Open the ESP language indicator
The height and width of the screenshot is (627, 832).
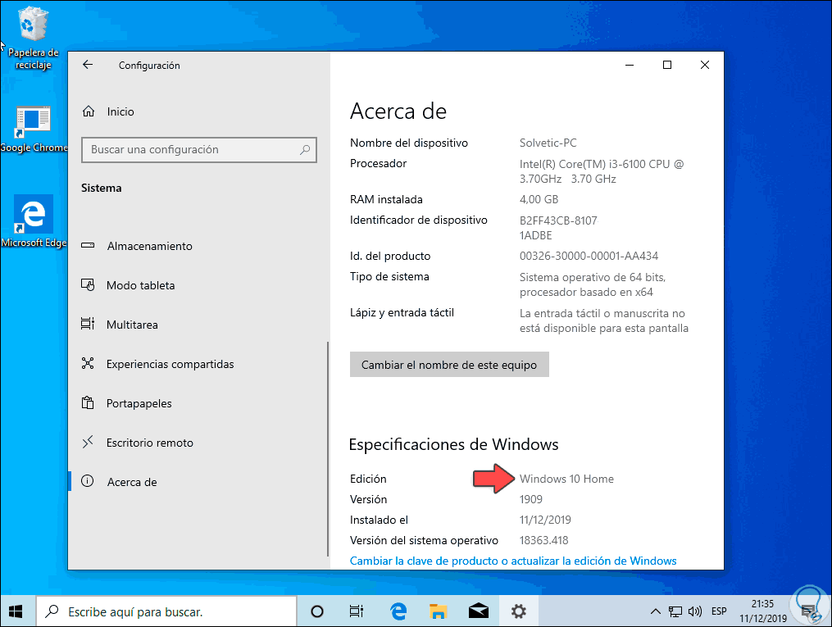(x=719, y=611)
